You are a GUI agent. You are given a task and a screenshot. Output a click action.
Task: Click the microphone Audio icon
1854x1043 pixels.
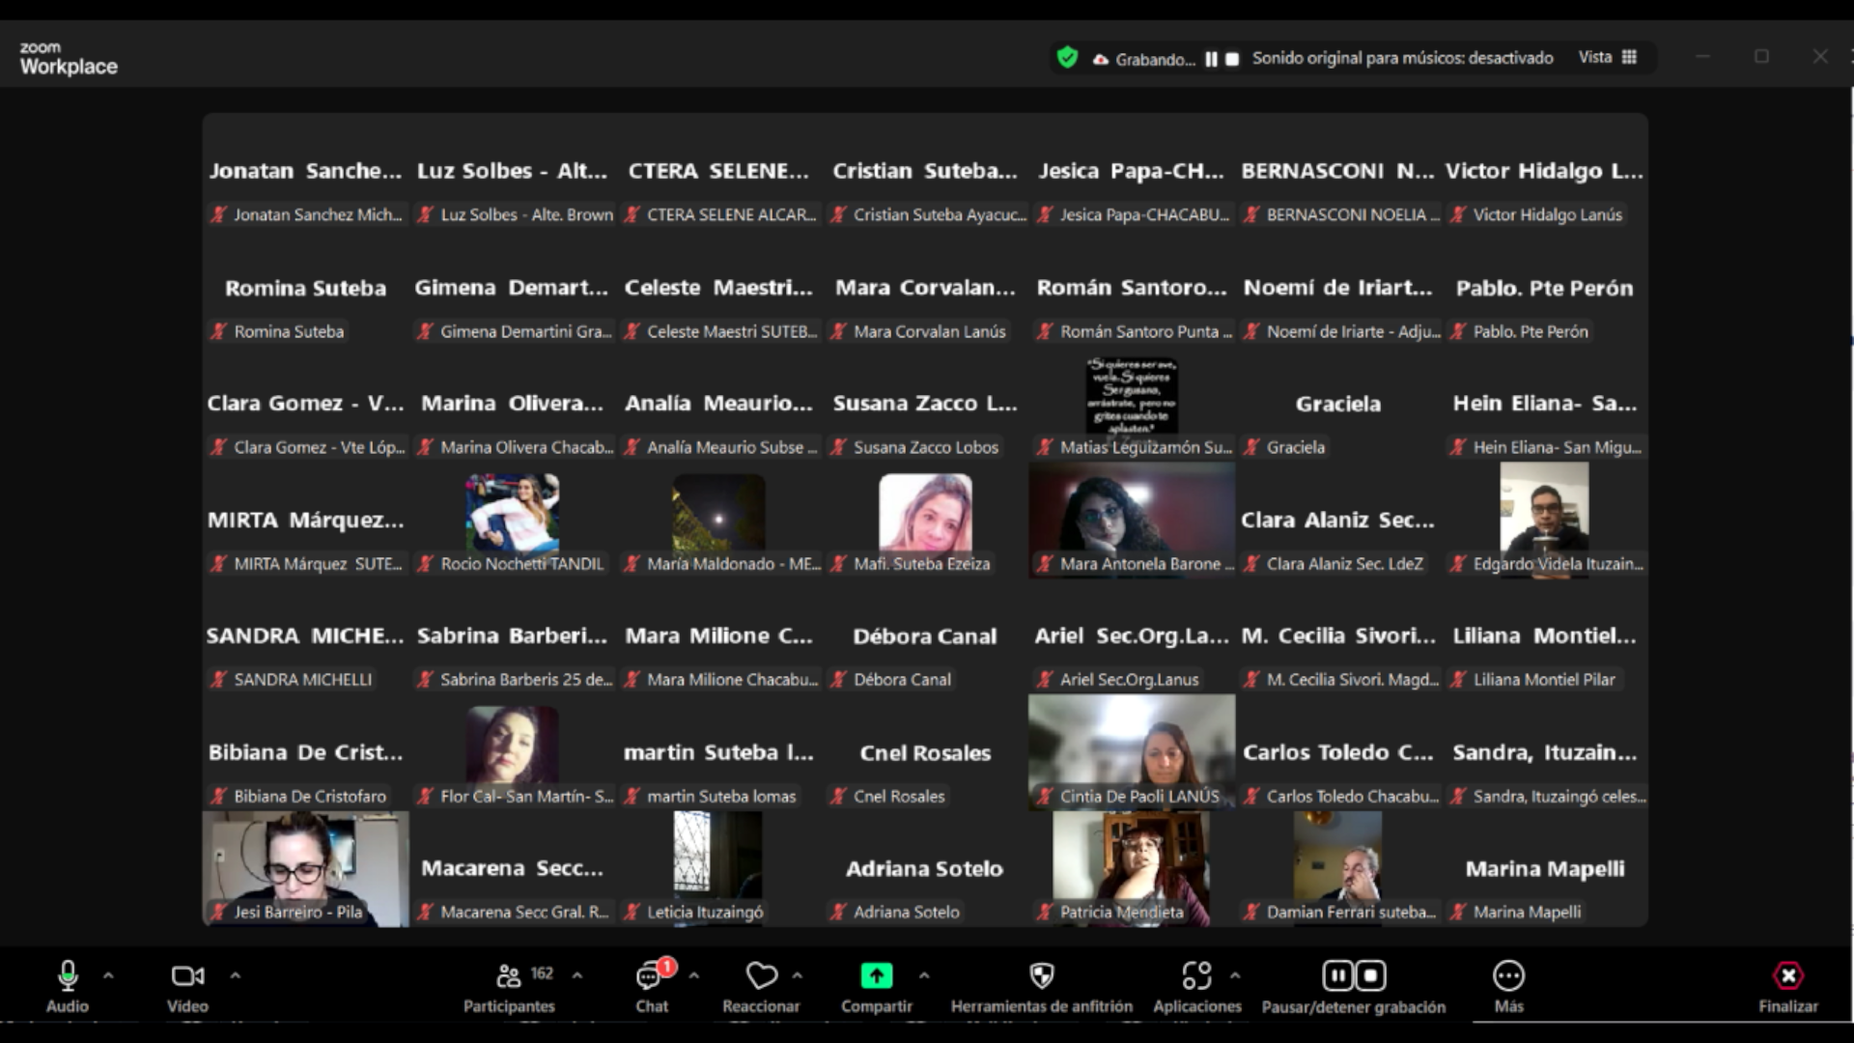point(68,976)
